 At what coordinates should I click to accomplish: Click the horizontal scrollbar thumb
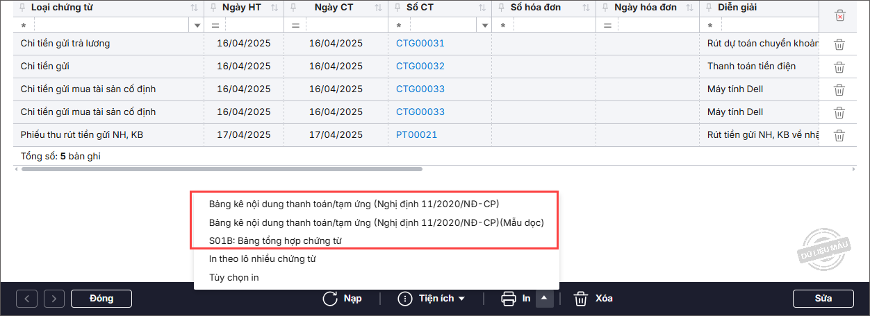[x=222, y=168]
